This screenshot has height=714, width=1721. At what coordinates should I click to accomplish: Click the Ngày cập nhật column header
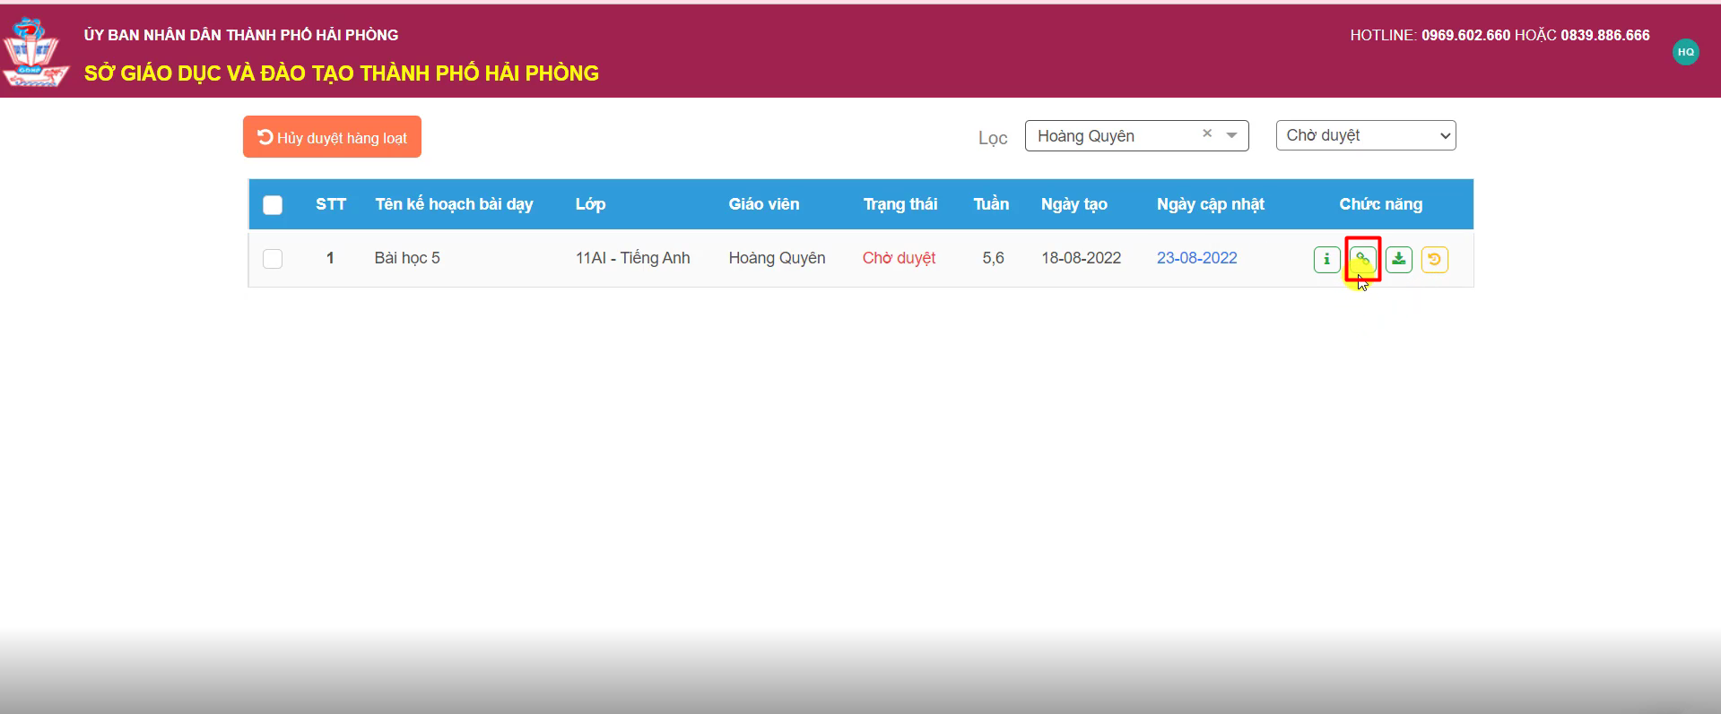click(1210, 204)
